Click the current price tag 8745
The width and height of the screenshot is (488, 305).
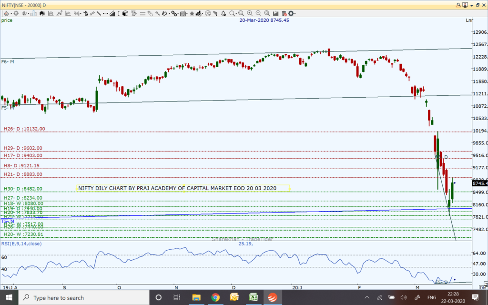(x=479, y=183)
